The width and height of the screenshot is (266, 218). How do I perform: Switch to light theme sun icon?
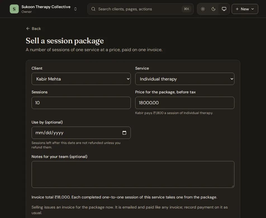click(203, 9)
